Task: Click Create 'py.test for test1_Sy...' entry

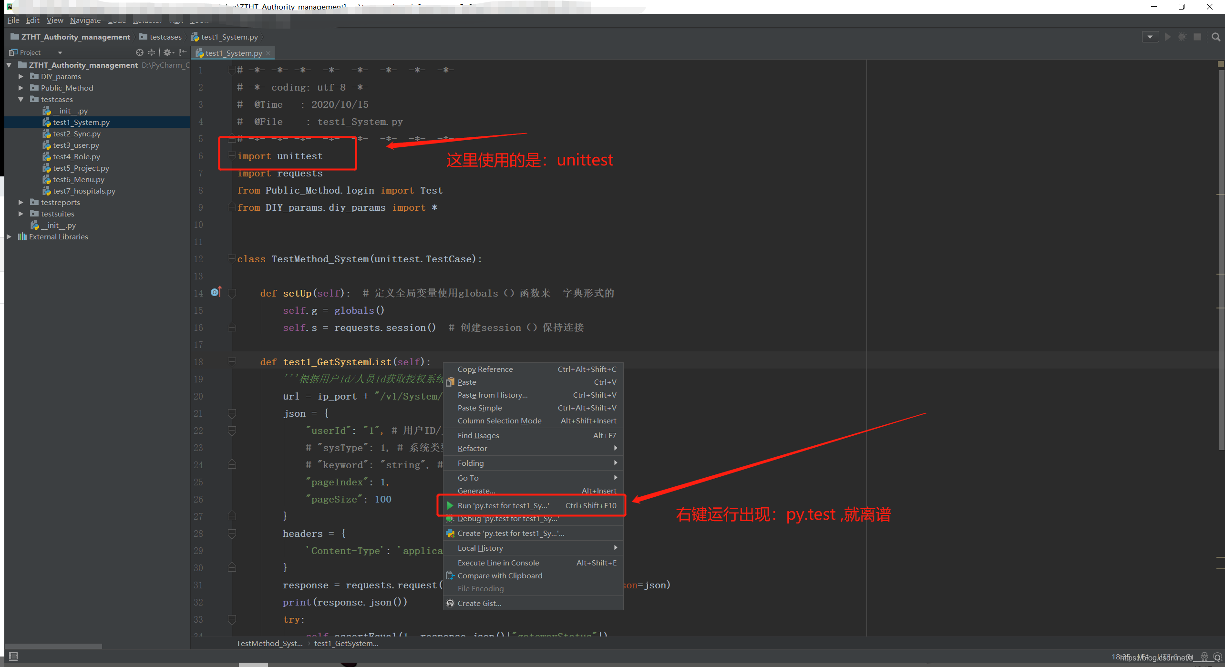Action: (x=533, y=533)
